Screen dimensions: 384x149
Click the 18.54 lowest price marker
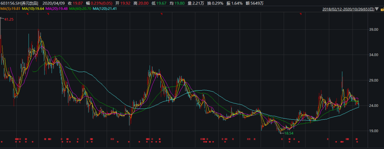289,133
